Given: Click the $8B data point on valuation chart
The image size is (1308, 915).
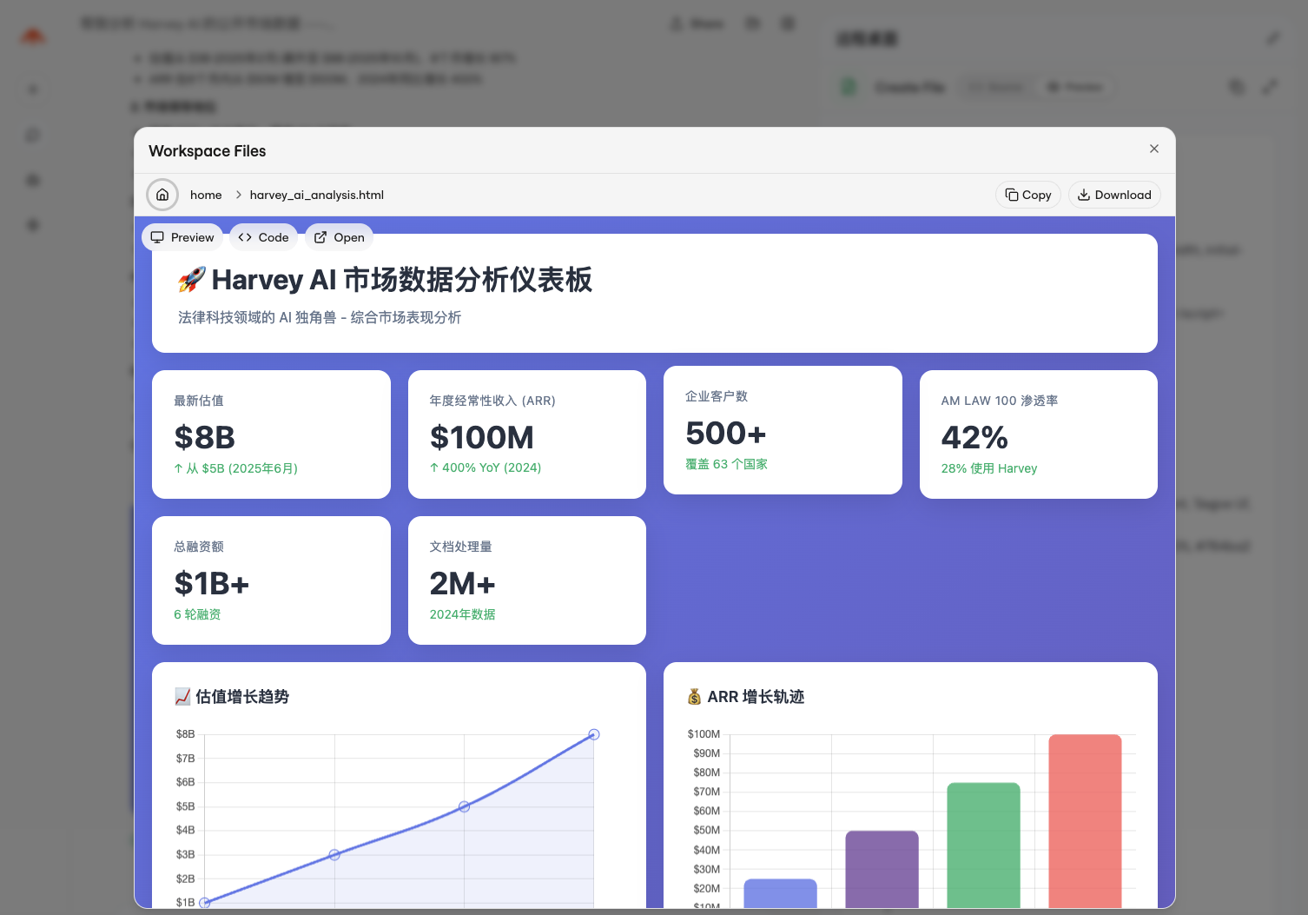Looking at the screenshot, I should tap(594, 734).
